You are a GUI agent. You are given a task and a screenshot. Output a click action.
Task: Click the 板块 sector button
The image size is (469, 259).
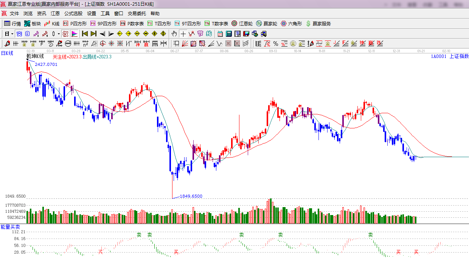[33, 23]
